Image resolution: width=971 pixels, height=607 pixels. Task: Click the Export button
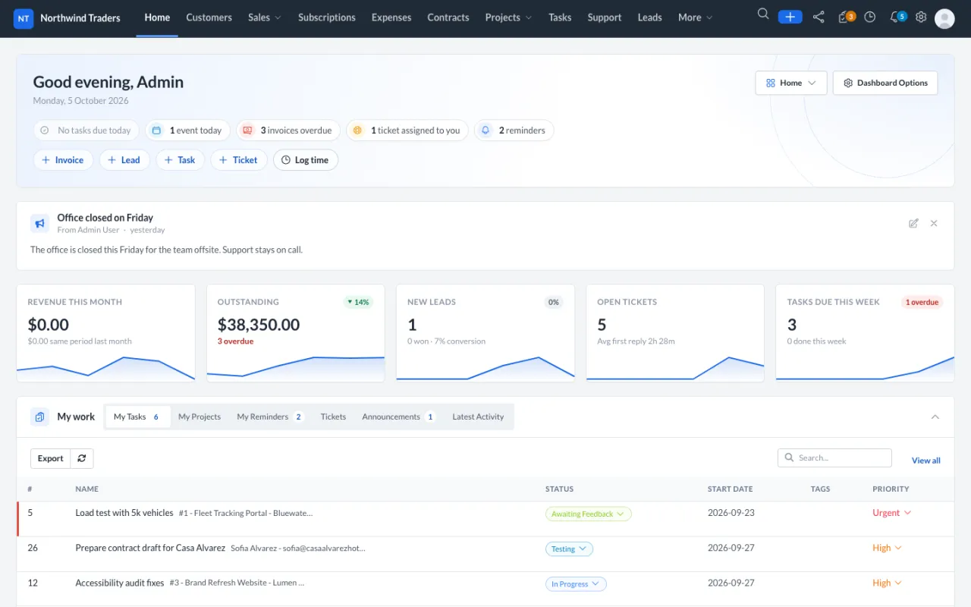[x=51, y=458]
